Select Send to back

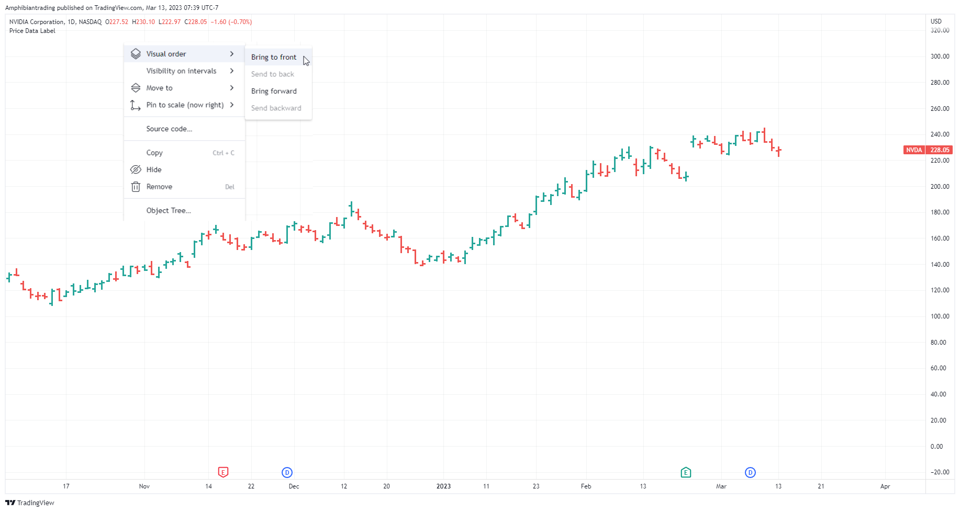click(x=278, y=74)
